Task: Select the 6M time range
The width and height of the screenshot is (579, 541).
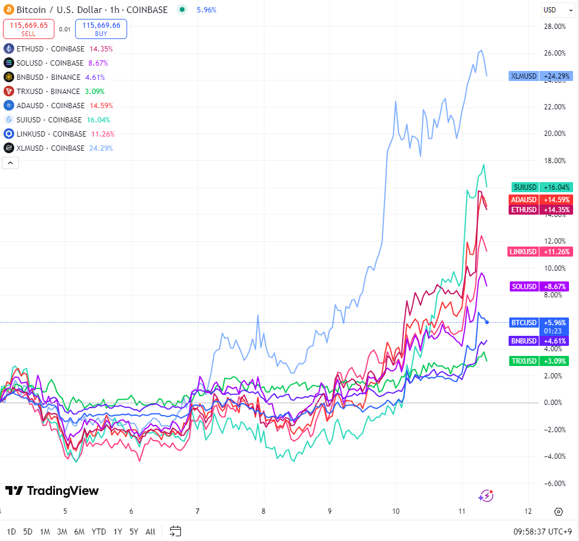Action: click(x=79, y=532)
